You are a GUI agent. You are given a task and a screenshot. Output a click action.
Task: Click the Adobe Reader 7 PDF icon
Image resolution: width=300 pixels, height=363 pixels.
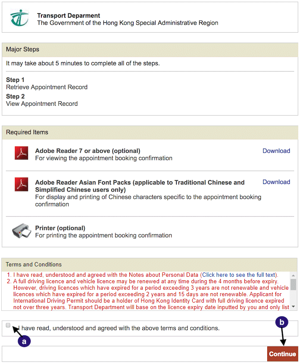pyautogui.click(x=22, y=154)
